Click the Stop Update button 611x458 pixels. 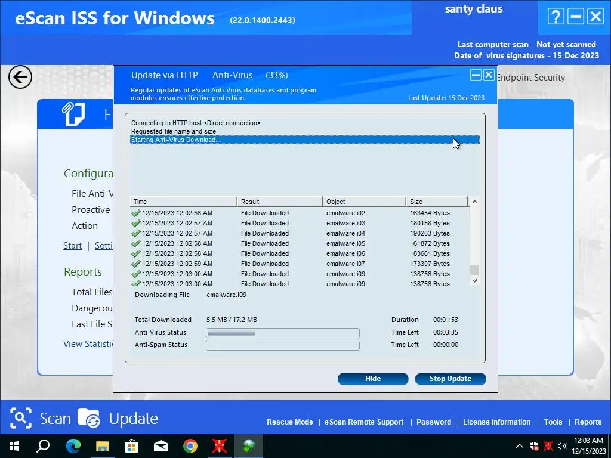450,379
